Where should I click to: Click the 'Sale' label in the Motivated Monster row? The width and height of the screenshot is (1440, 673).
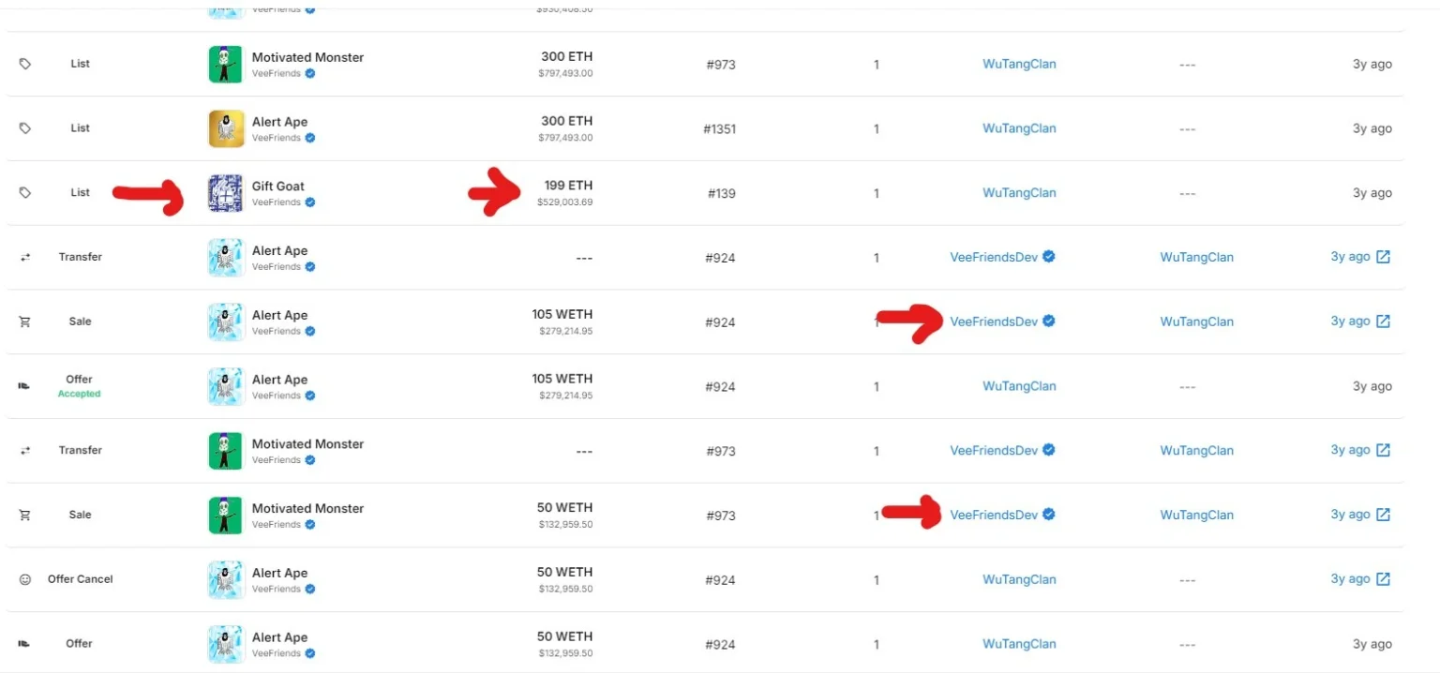[81, 515]
